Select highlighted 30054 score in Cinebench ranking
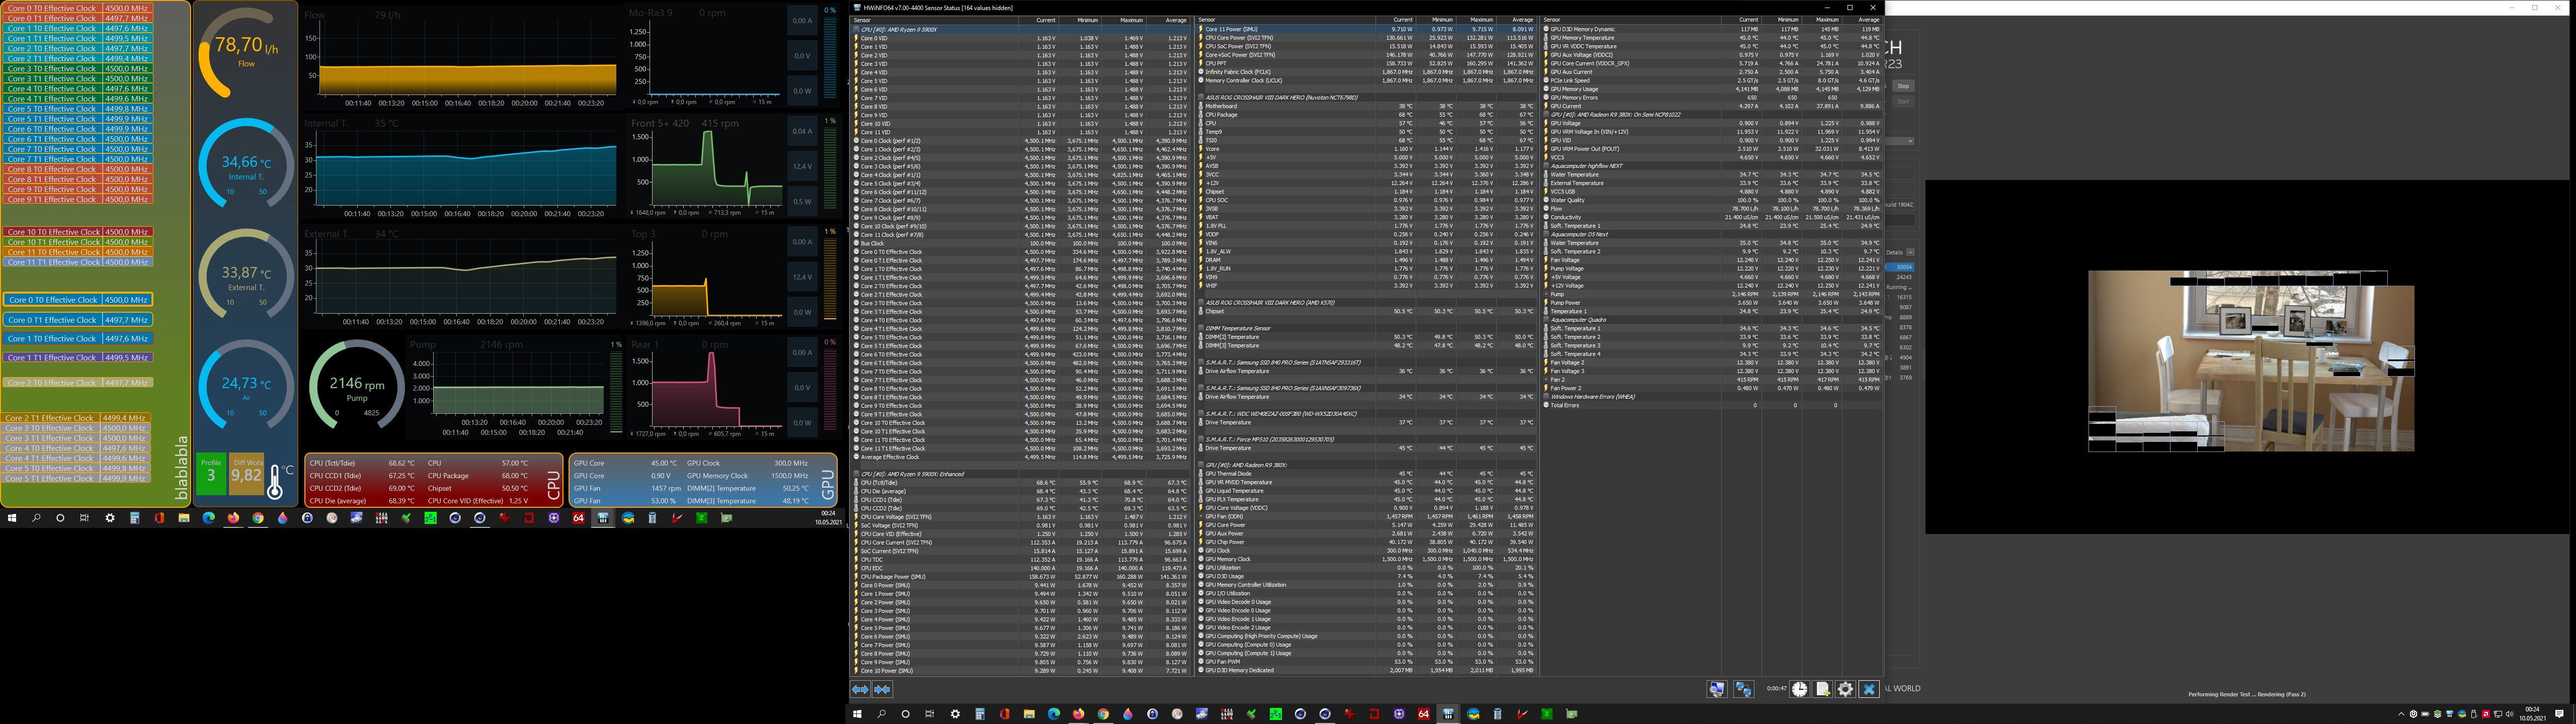Screen dimensions: 2576x724 1900,267
